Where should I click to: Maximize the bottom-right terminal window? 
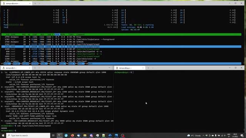236,68
